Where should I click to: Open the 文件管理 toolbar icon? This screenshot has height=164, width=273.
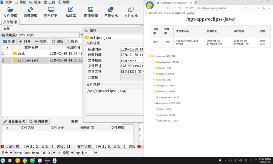point(10,12)
